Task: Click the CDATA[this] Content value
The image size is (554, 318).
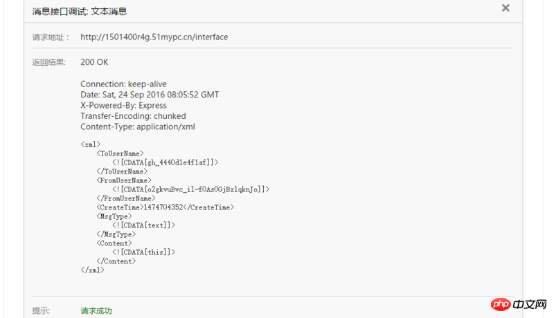Action: click(144, 252)
